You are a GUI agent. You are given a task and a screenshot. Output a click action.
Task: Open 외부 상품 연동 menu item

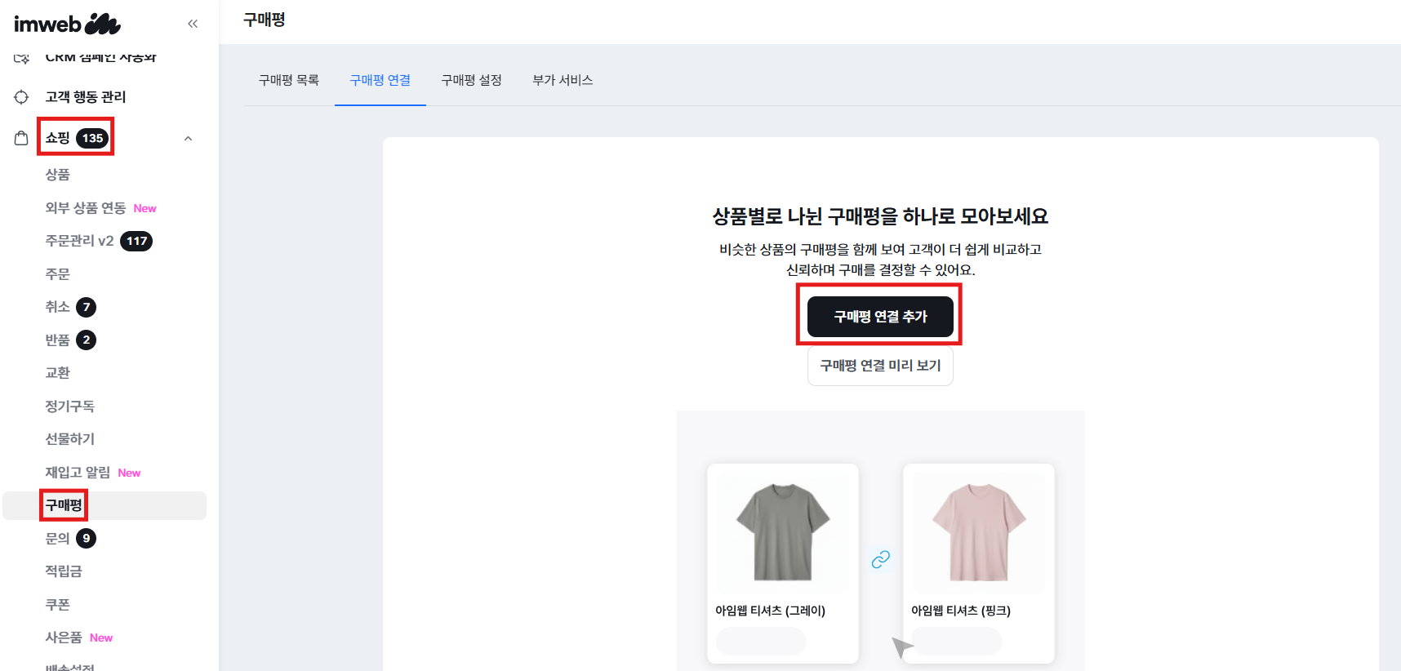point(85,208)
